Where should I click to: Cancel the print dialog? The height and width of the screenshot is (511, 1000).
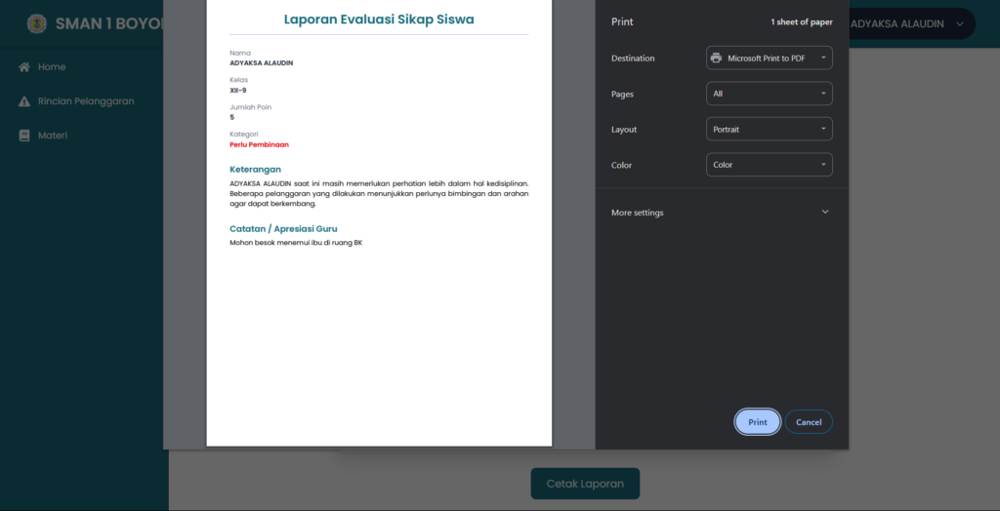click(808, 422)
